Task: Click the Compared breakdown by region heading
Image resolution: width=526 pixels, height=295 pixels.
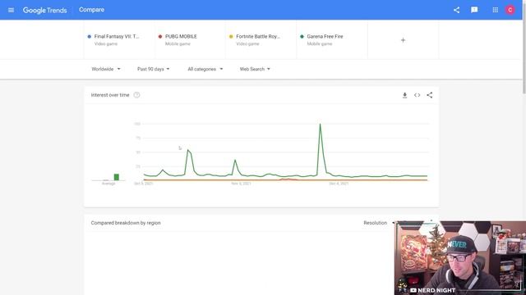Action: [x=126, y=223]
